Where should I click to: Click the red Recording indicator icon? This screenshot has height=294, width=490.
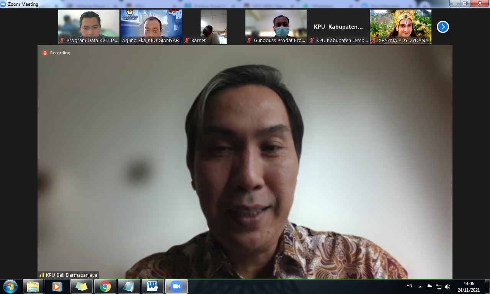pos(45,53)
